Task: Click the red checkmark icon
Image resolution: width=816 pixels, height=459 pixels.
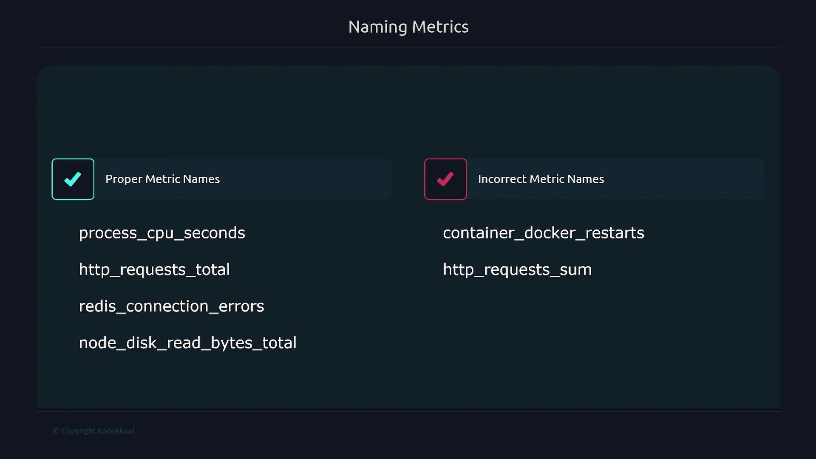Action: tap(445, 179)
